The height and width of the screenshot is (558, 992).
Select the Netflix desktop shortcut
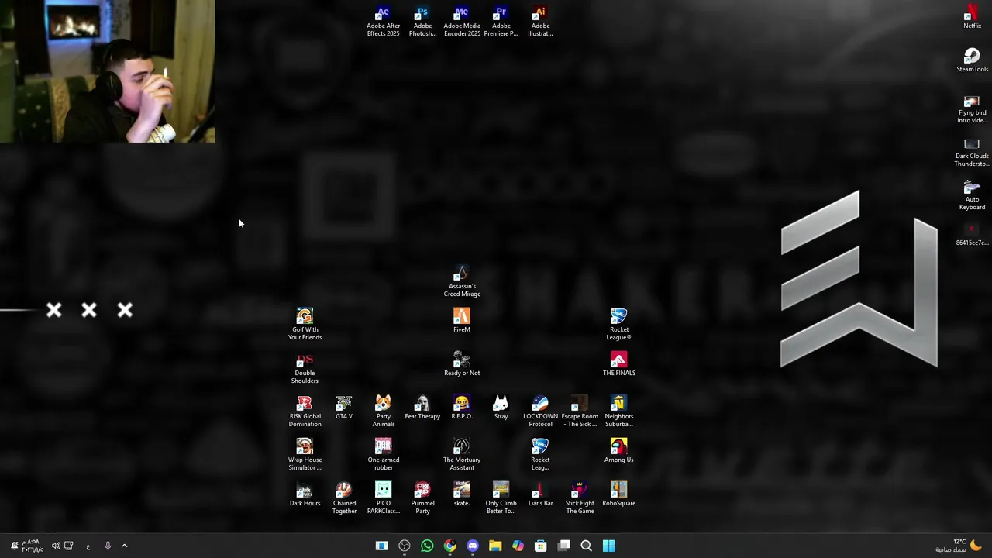(x=972, y=17)
